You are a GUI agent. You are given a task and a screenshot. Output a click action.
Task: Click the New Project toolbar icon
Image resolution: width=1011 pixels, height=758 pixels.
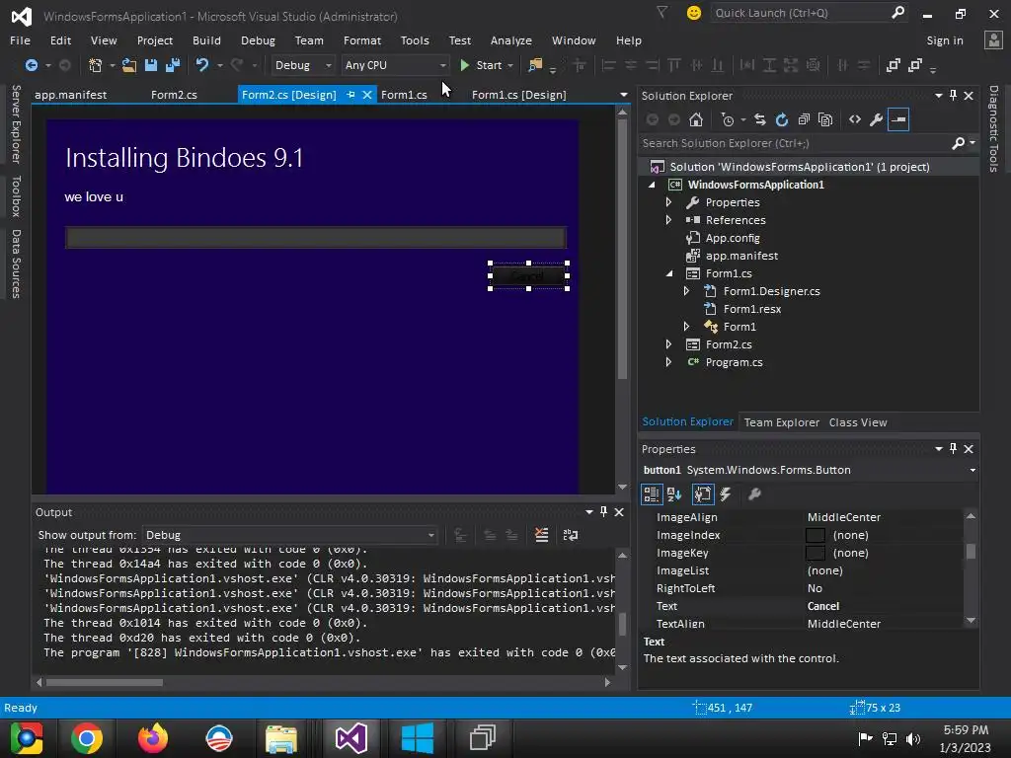[96, 65]
